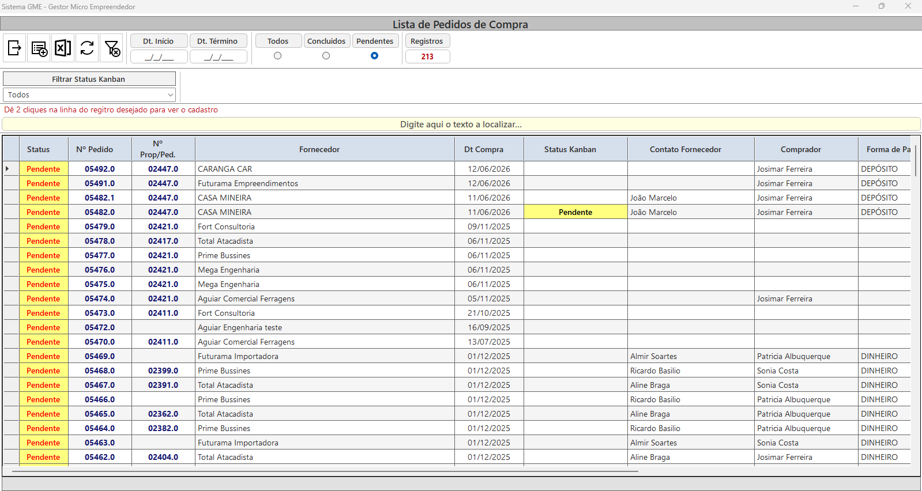Click Patricia Albuquerque in order 05466.0 row
This screenshot has width=922, height=491.
coord(794,399)
